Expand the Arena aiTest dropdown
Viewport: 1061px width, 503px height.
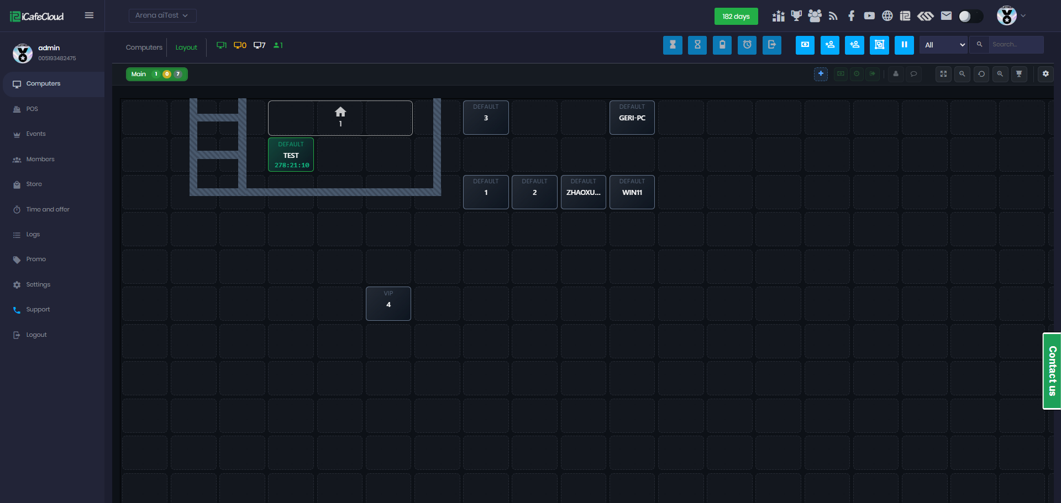[x=162, y=15]
